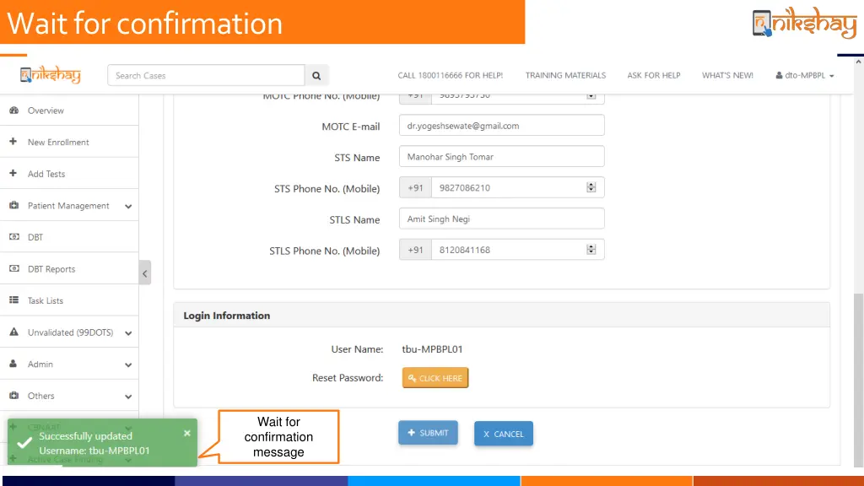Click the Reset Password CLICK HERE button
Image resolution: width=864 pixels, height=486 pixels.
[435, 378]
